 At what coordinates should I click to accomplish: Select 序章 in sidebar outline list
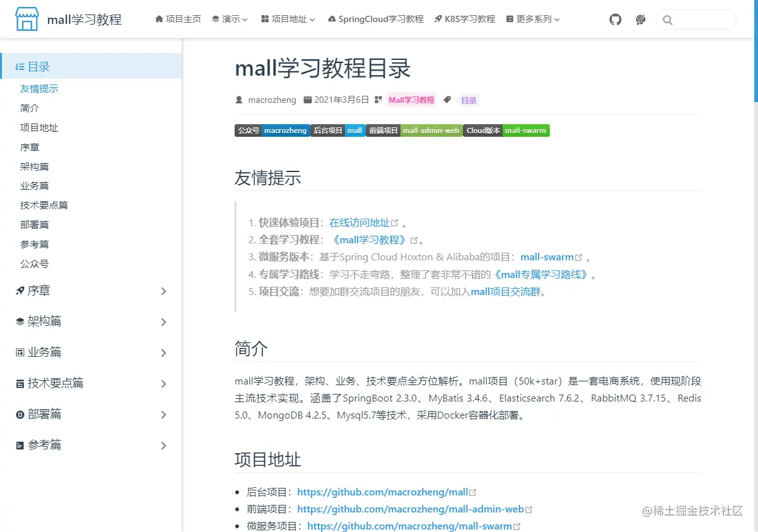(x=30, y=147)
